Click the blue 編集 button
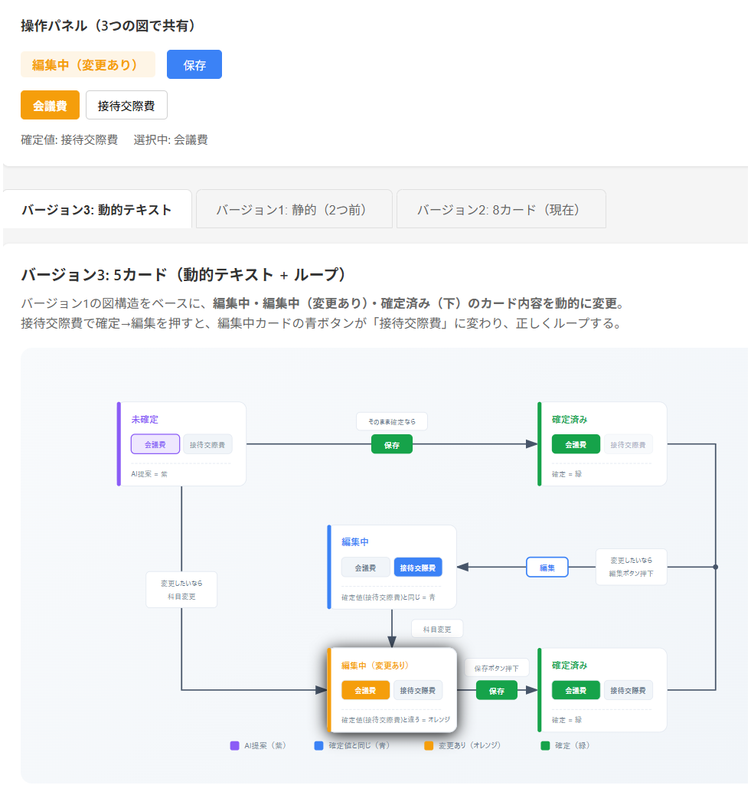This screenshot has height=795, width=751. coord(547,567)
